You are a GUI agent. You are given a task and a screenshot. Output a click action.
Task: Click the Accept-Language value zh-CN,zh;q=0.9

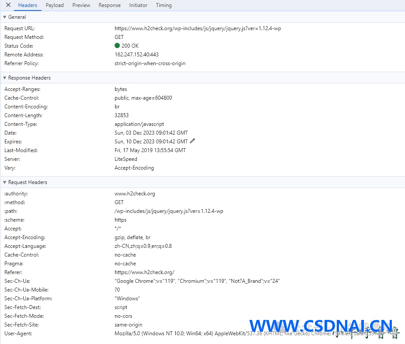(x=143, y=246)
